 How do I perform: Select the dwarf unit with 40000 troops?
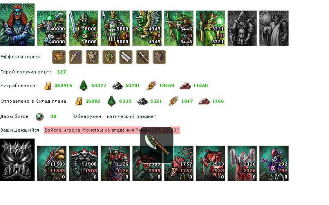pos(52,28)
